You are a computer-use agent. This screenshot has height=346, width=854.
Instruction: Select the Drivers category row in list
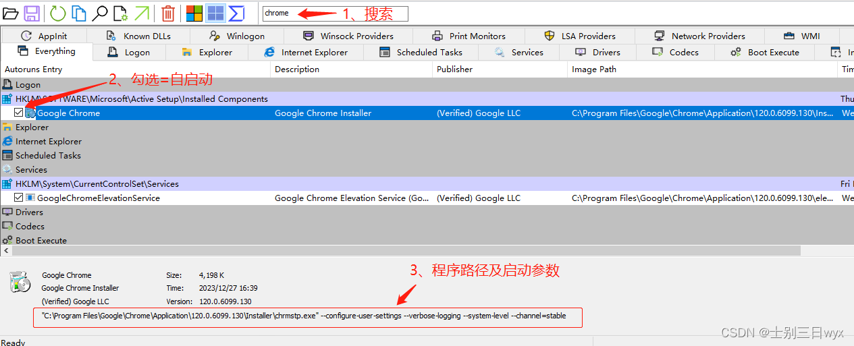click(x=427, y=212)
